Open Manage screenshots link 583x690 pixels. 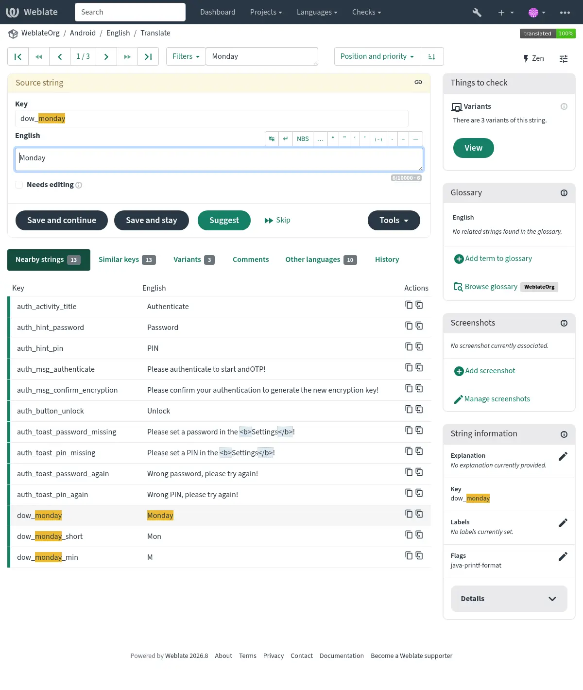tap(492, 399)
